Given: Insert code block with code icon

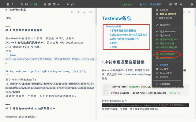Looking at the screenshot, I should tap(31, 5).
